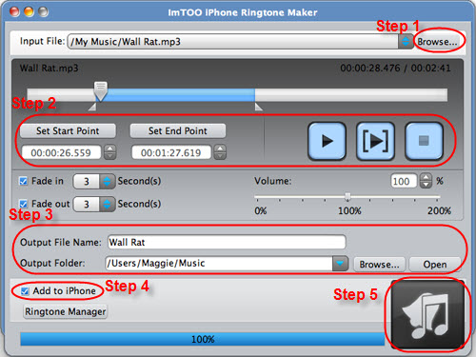Expand the Output Folder dropdown arrow

(x=340, y=264)
